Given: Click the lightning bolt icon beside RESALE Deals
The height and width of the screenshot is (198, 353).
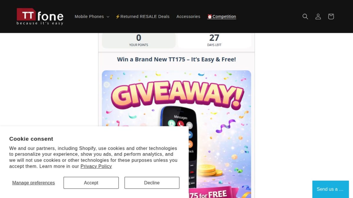Looking at the screenshot, I should point(118,17).
